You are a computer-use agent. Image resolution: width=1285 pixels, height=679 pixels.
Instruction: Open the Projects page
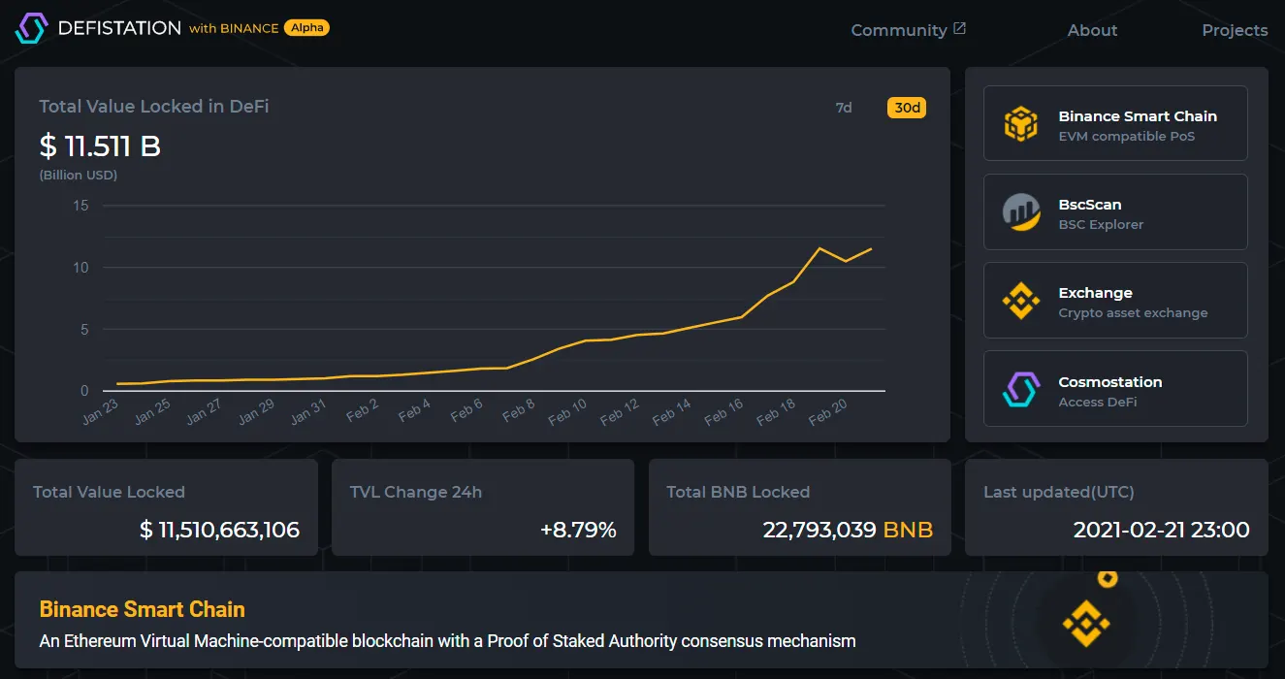pos(1235,30)
